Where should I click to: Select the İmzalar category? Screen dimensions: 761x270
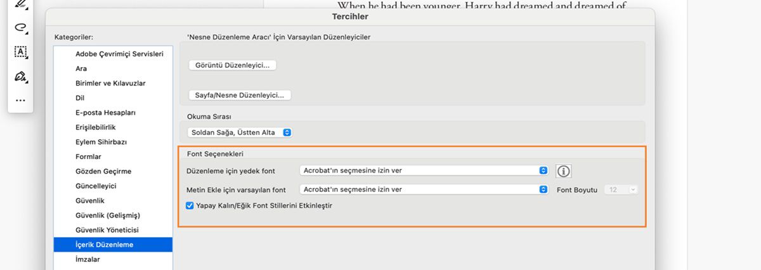point(88,259)
